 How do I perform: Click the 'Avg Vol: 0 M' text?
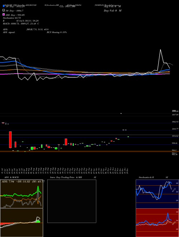pyautogui.click(x=112, y=6)
